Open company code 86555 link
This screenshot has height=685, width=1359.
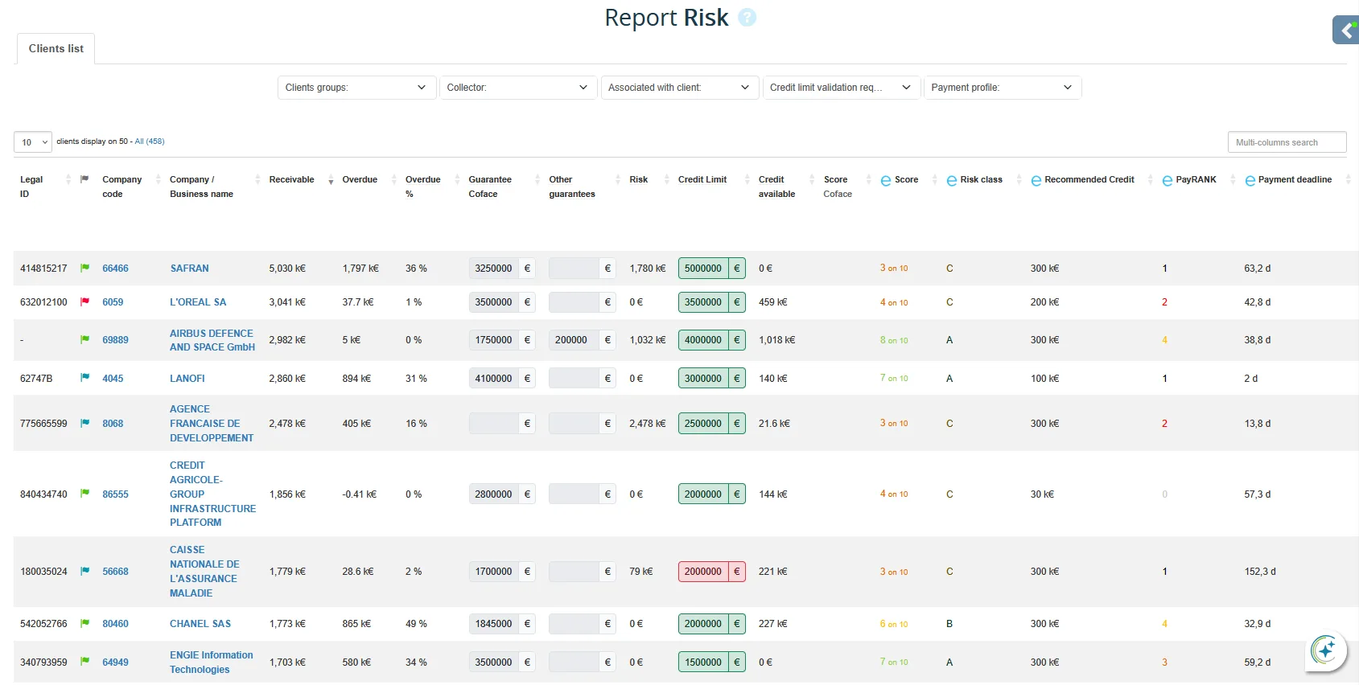(x=115, y=494)
